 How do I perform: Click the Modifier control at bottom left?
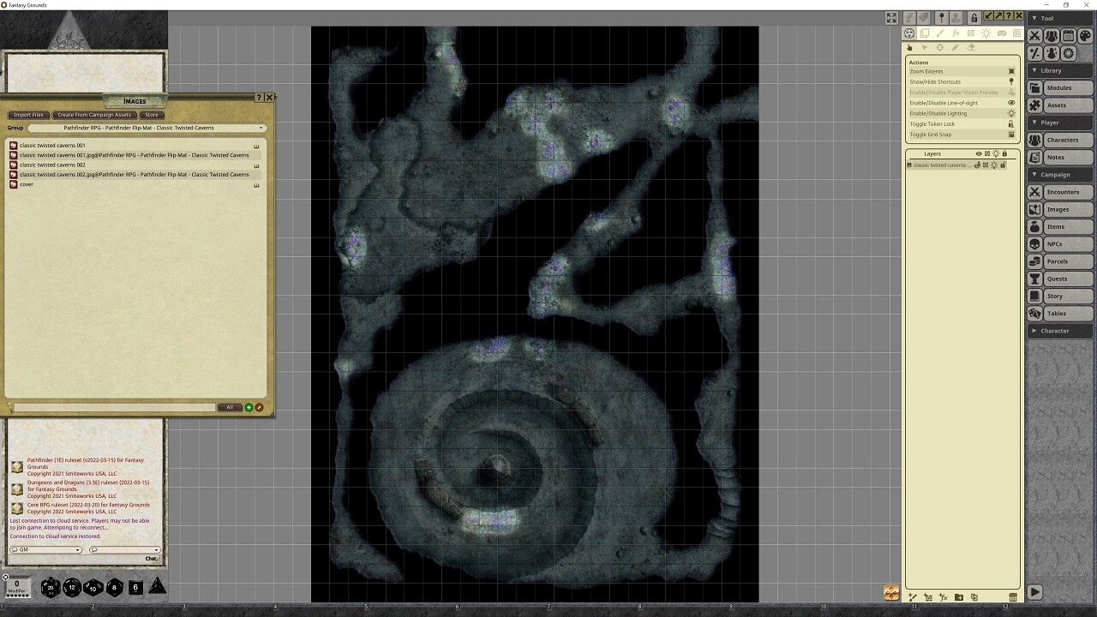(18, 588)
